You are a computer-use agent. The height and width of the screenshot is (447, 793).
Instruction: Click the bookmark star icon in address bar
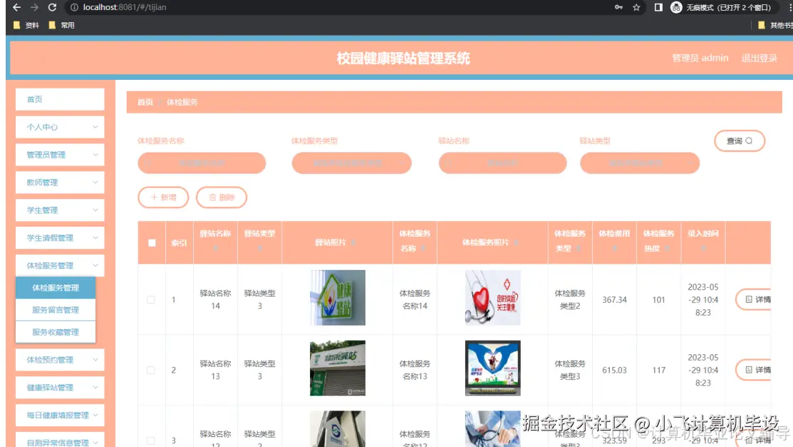click(636, 7)
